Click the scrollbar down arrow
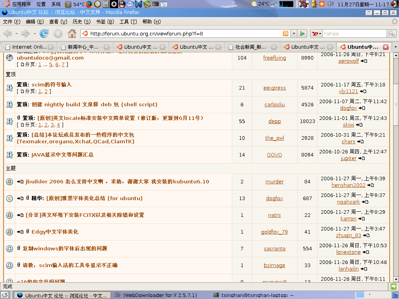The height and width of the screenshot is (299, 399). (x=396, y=279)
